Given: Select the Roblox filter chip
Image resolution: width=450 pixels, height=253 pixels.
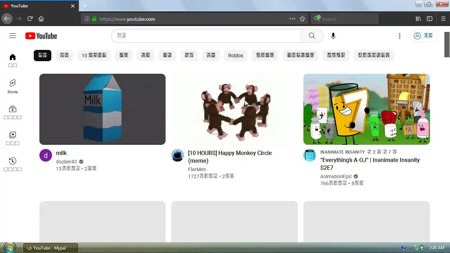Looking at the screenshot, I should tap(236, 56).
